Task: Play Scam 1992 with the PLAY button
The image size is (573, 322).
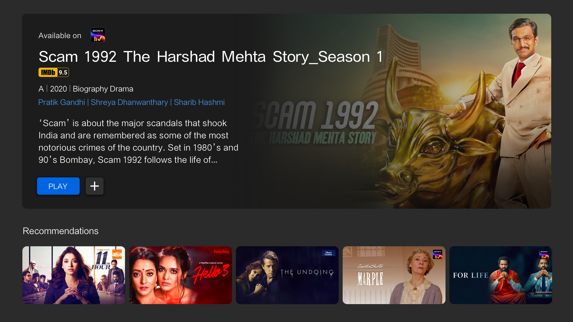Action: [58, 186]
